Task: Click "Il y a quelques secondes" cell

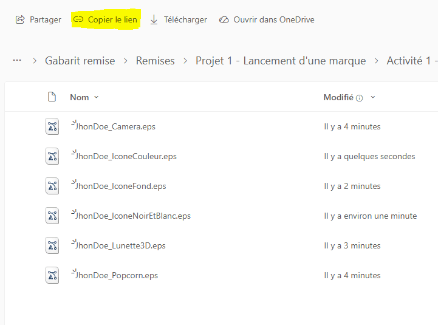Action: click(369, 157)
